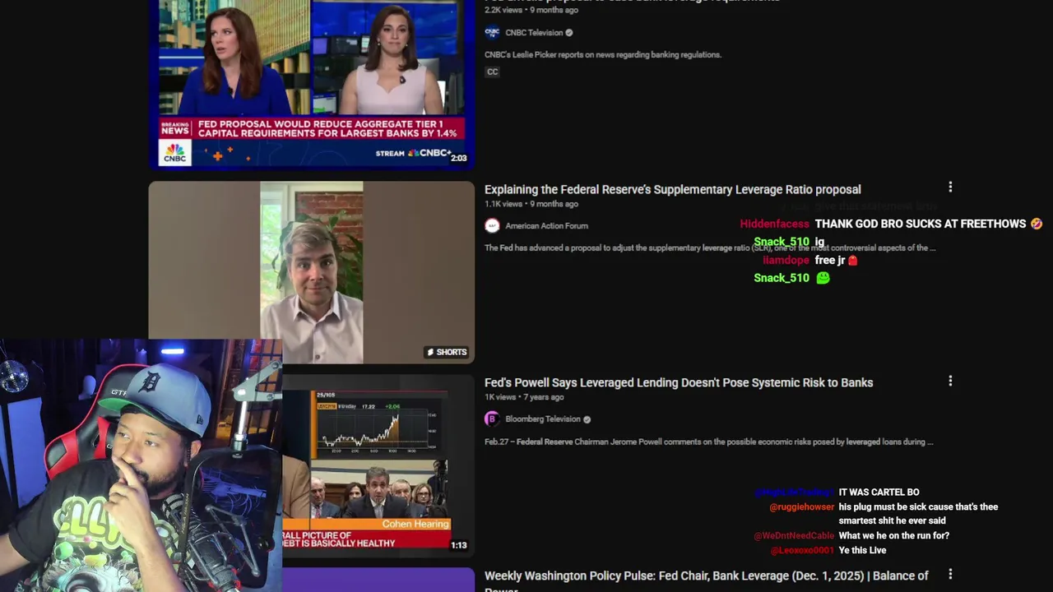
Task: Click the Bloomberg Television channel avatar
Action: coord(492,419)
